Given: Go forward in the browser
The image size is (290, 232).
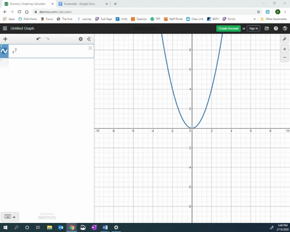Looking at the screenshot, I should tap(12, 12).
